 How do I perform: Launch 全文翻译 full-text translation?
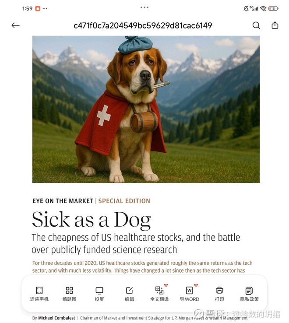159,294
